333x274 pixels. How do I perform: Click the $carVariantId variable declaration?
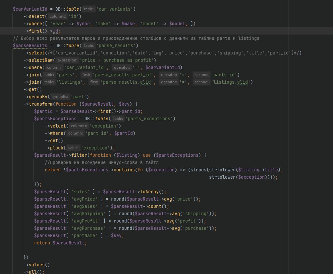point(30,9)
